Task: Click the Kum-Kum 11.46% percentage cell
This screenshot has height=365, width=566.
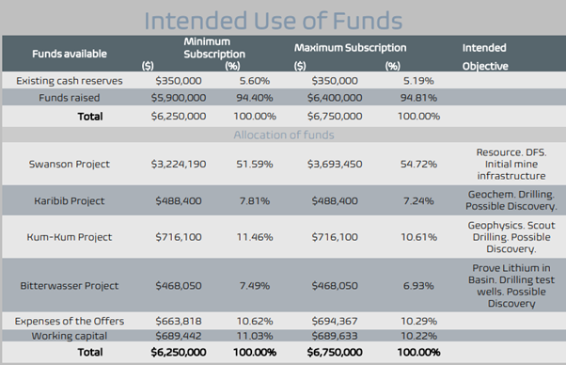Action: pyautogui.click(x=255, y=237)
